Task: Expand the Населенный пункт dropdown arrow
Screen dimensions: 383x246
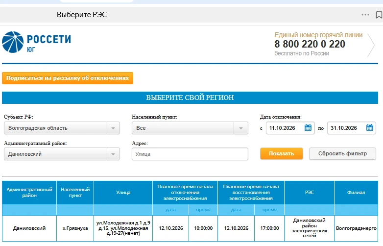Action: coord(241,128)
